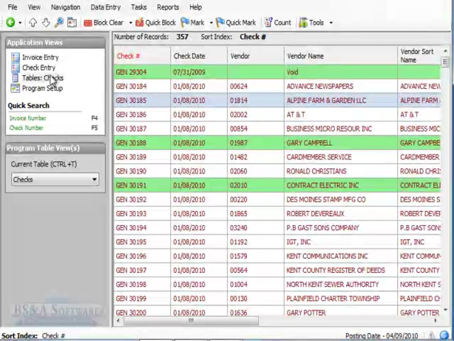Open the Navigation menu
Screen dimensions: 454x341
[x=66, y=7]
